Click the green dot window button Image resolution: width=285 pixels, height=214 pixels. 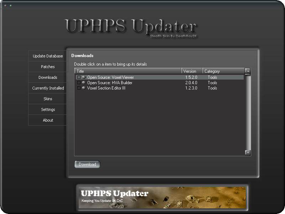tap(11, 6)
